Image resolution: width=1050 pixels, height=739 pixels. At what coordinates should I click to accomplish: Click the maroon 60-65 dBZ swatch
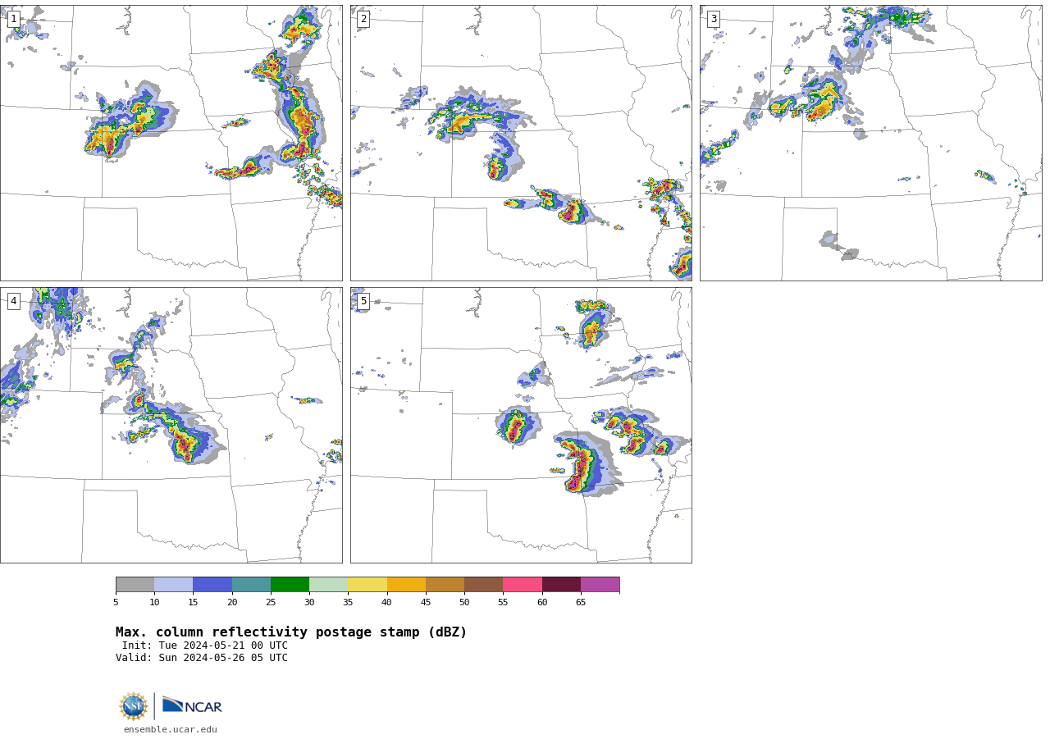[x=561, y=585]
